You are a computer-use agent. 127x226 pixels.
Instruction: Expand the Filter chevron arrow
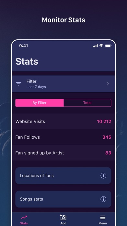tap(108, 84)
